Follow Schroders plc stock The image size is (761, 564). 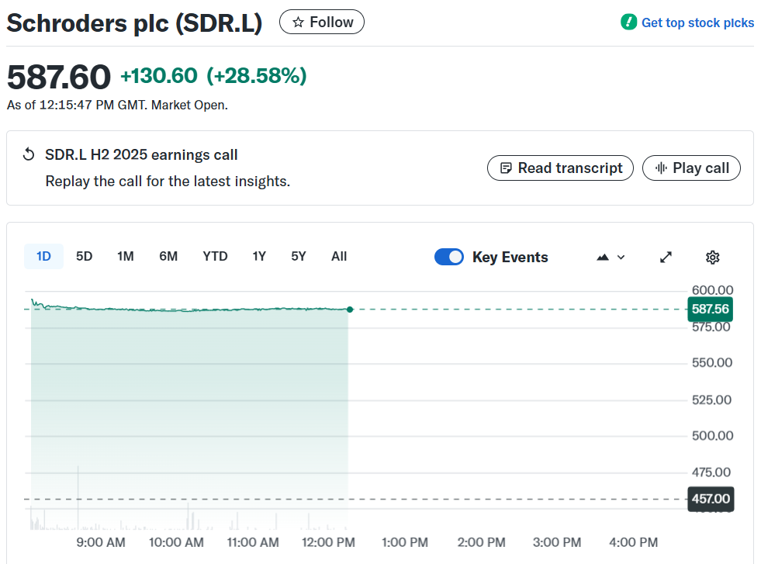pos(322,22)
